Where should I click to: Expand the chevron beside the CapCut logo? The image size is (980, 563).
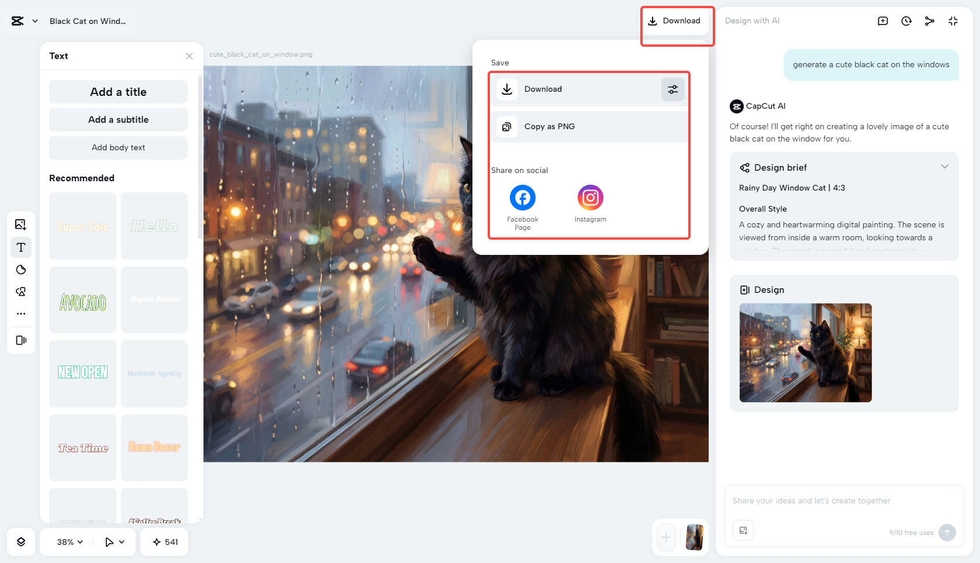point(35,21)
